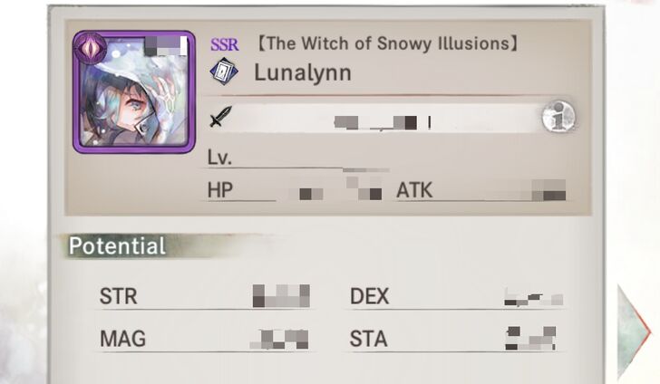Select the card class icon beside Lunalynn
This screenshot has height=384, width=660.
224,72
